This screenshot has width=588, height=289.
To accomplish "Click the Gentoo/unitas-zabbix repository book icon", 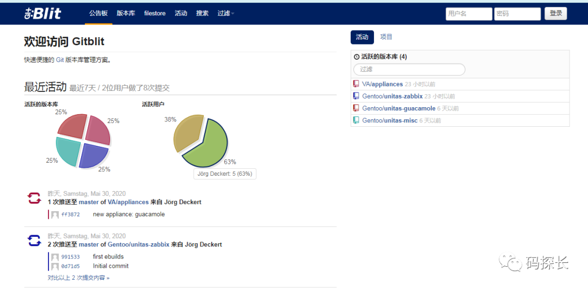I will [356, 96].
